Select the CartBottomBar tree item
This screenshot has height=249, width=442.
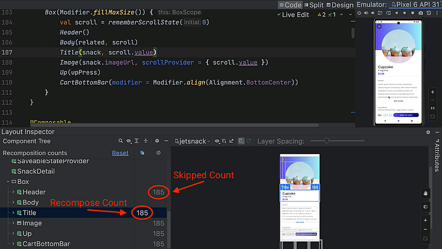46,244
